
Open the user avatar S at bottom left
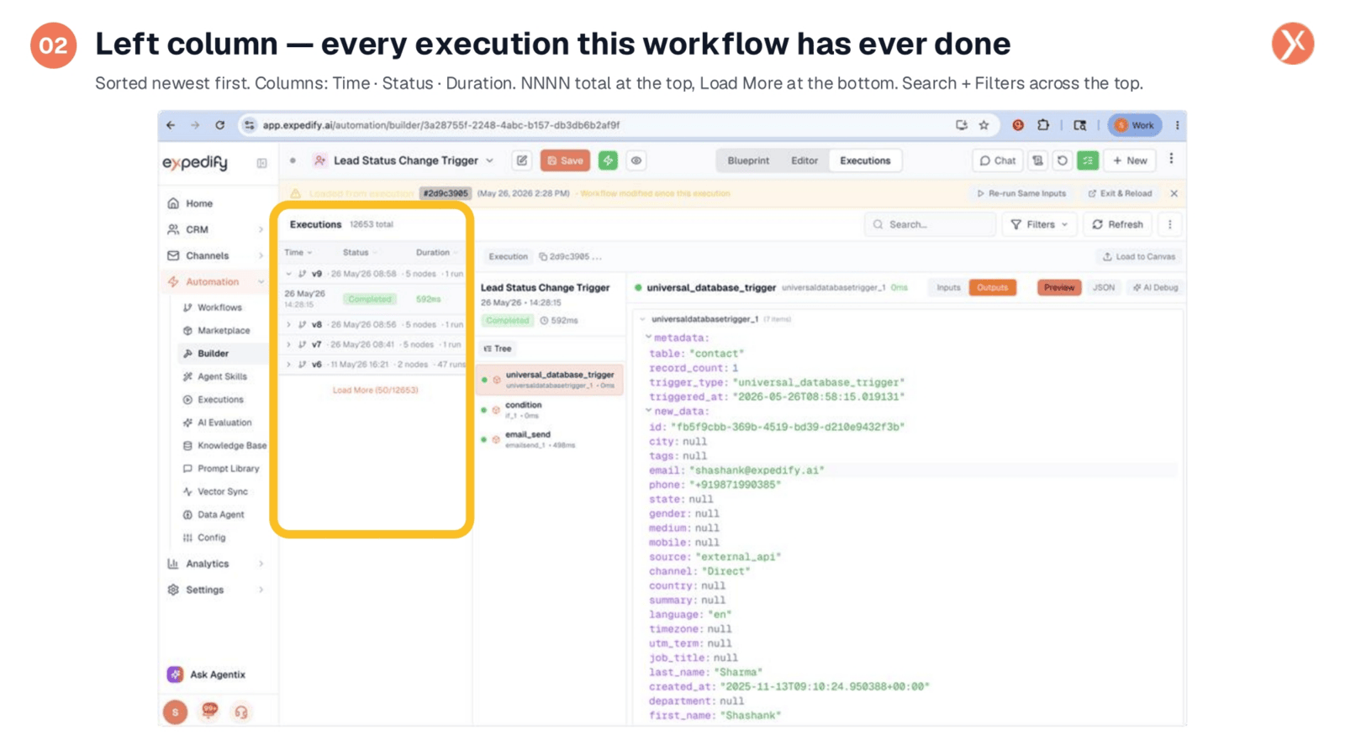tap(175, 712)
